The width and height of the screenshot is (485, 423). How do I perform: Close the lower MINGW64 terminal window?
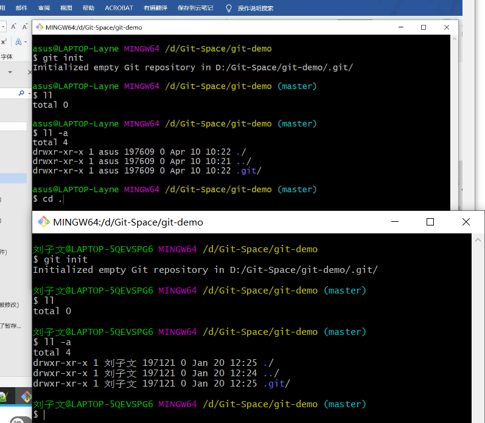tap(466, 222)
